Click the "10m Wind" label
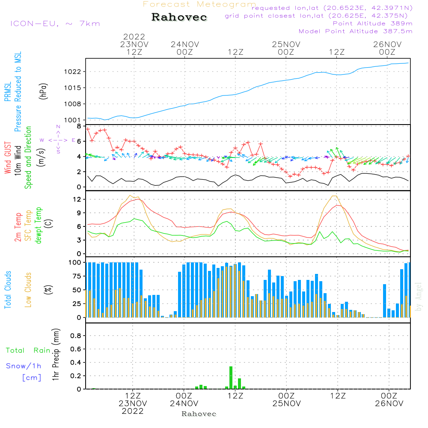This screenshot has height=428, width=428. tap(18, 160)
